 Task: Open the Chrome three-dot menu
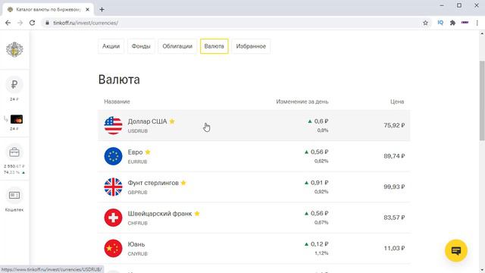[x=477, y=23]
